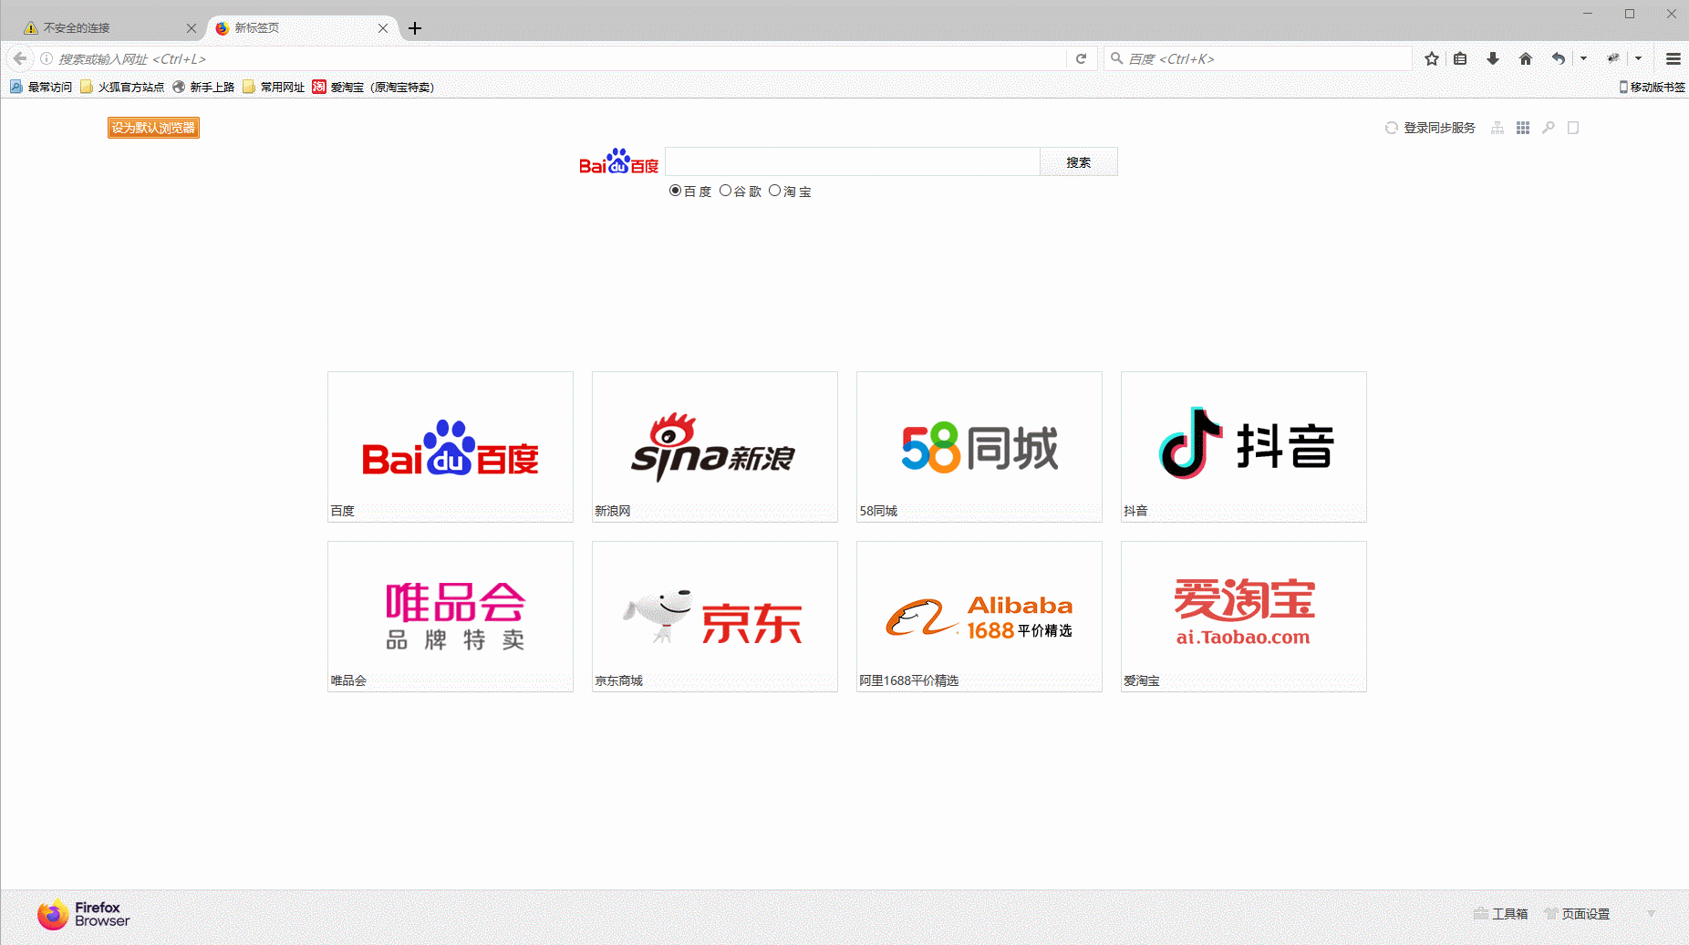Viewport: 1689px width, 945px height.
Task: Open a new tab with the plus button
Action: [x=415, y=28]
